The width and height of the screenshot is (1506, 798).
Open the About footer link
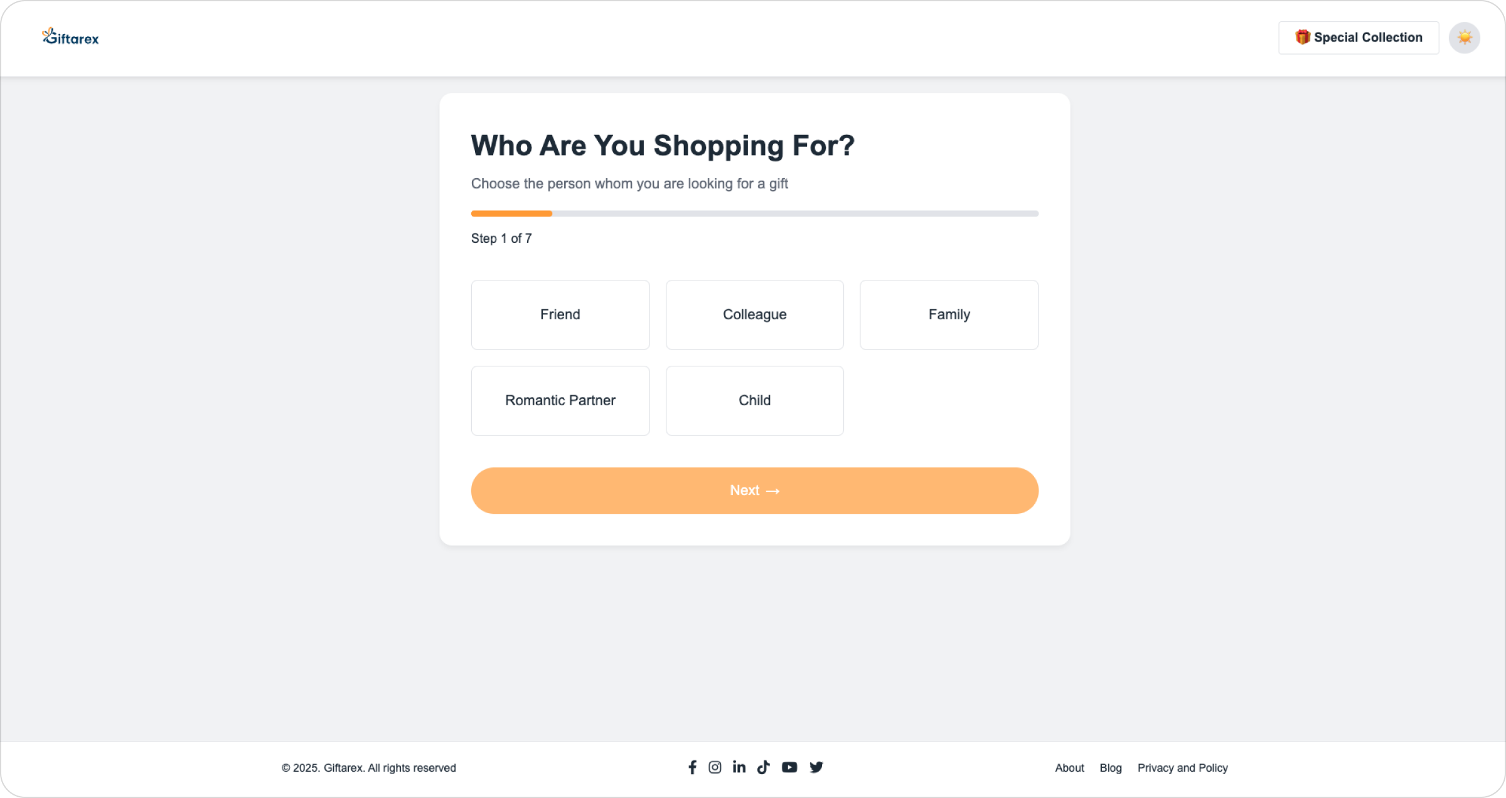pyautogui.click(x=1069, y=768)
